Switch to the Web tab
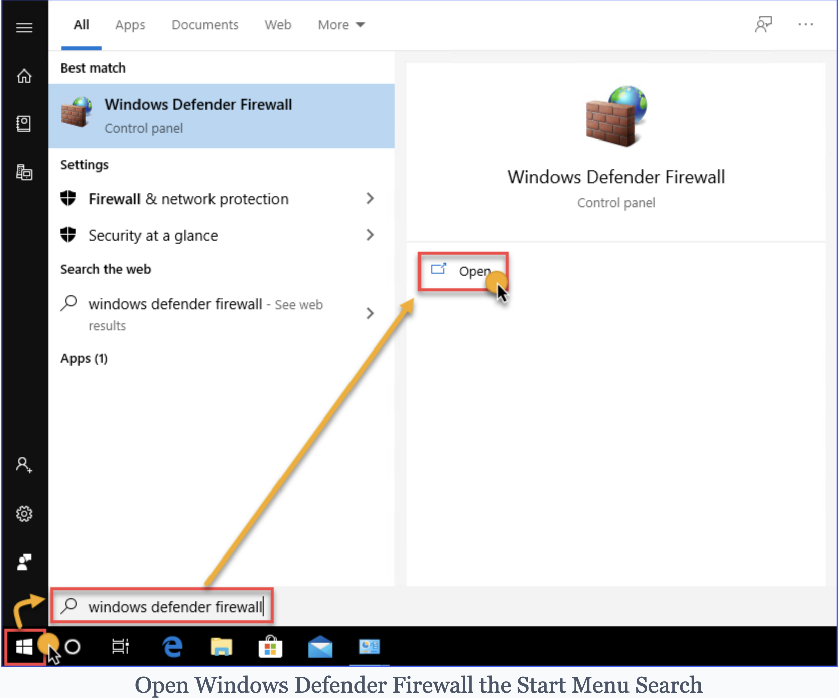This screenshot has height=698, width=839. 278,25
